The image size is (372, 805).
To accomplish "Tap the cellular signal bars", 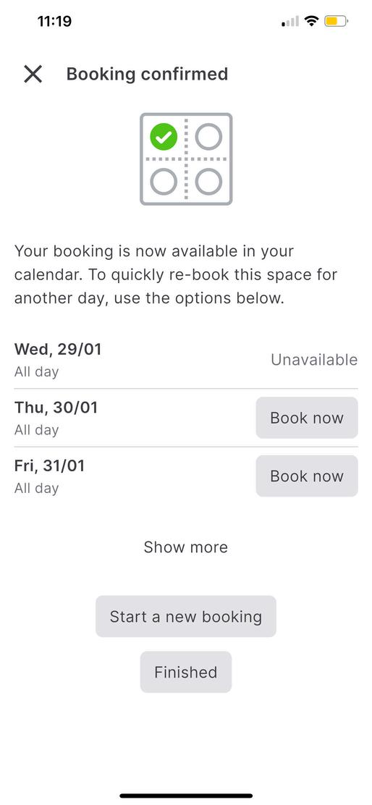I will (x=290, y=22).
